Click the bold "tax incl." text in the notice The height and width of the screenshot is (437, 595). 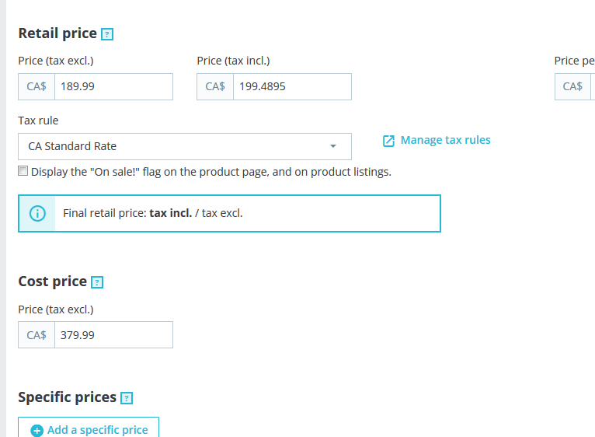pyautogui.click(x=170, y=213)
